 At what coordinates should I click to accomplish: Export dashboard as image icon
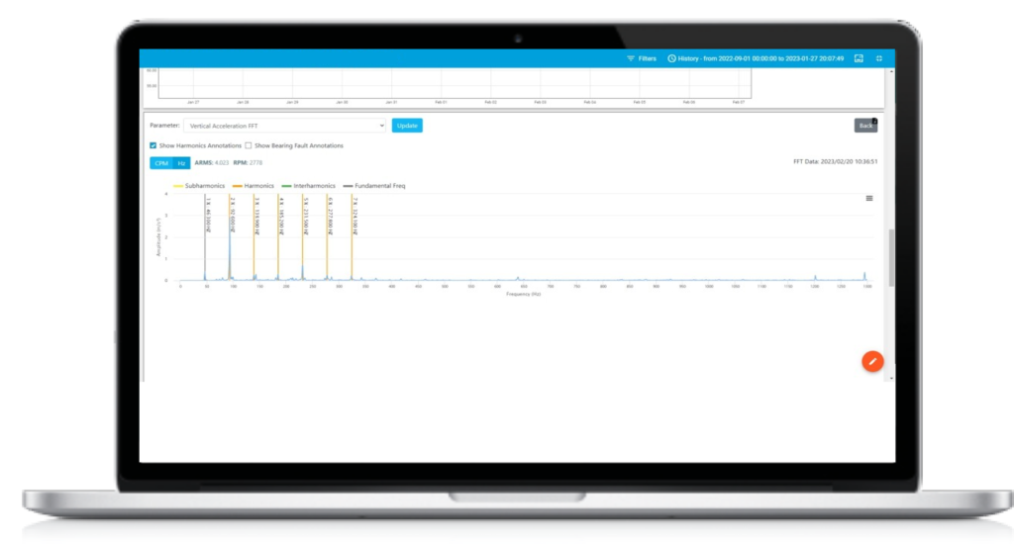point(859,58)
